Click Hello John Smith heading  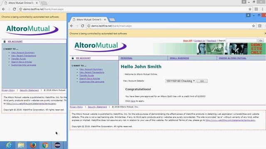(141, 67)
